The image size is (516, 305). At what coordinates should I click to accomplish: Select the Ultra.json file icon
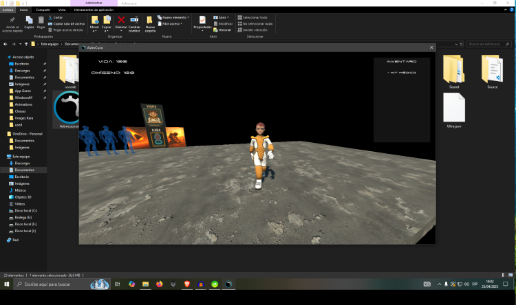click(453, 110)
